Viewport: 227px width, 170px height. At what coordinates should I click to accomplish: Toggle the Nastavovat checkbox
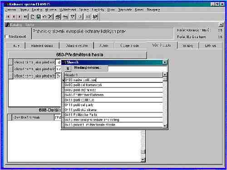coord(6,36)
